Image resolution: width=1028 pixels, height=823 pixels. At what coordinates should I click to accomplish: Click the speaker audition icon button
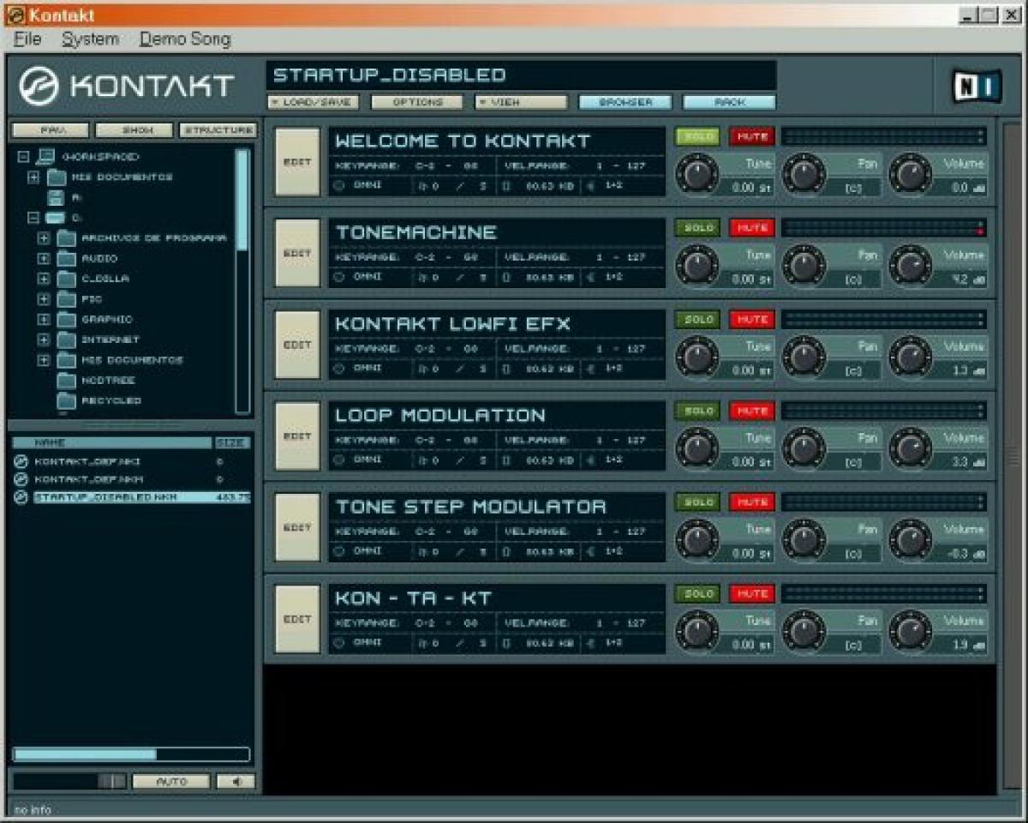pyautogui.click(x=236, y=781)
